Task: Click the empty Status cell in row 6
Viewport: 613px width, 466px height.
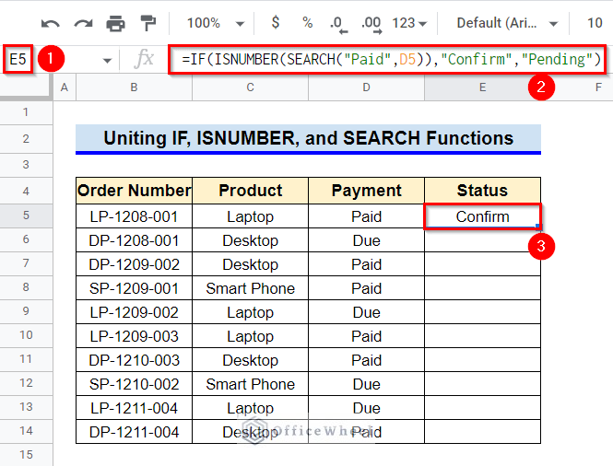Action: click(483, 240)
